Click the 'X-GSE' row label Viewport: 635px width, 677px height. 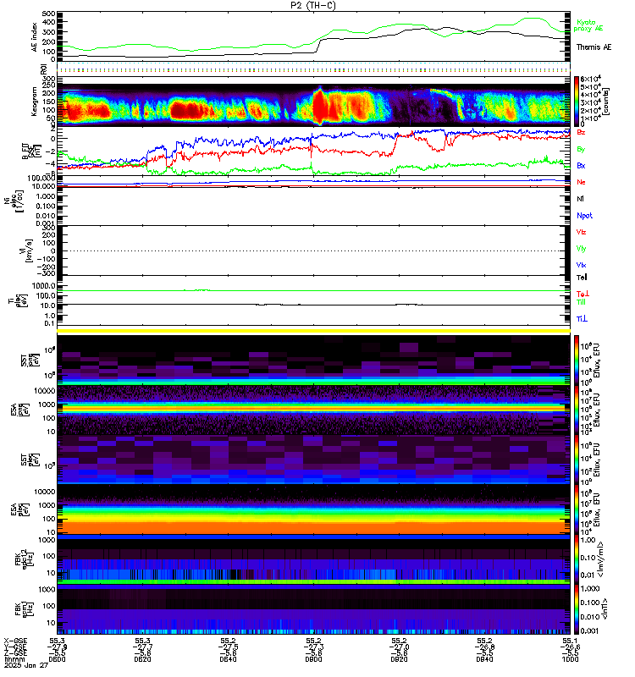(15, 641)
